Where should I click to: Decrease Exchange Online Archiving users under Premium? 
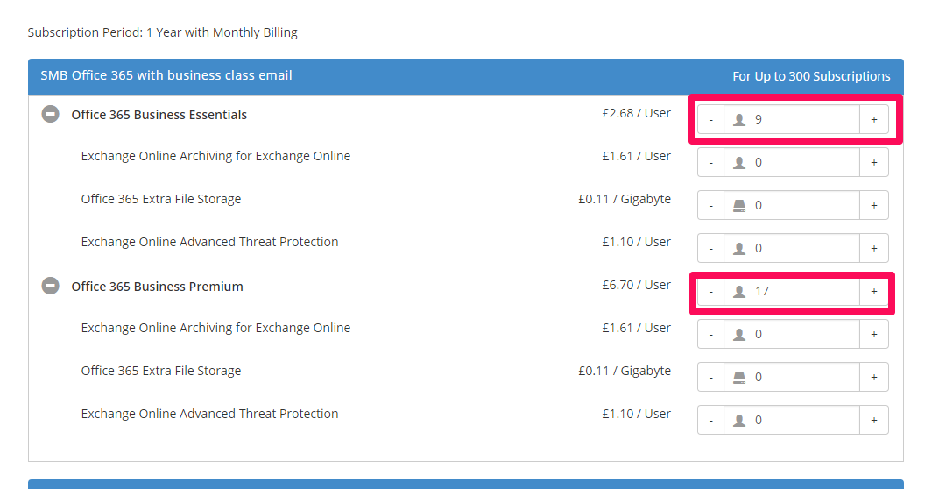pos(711,334)
